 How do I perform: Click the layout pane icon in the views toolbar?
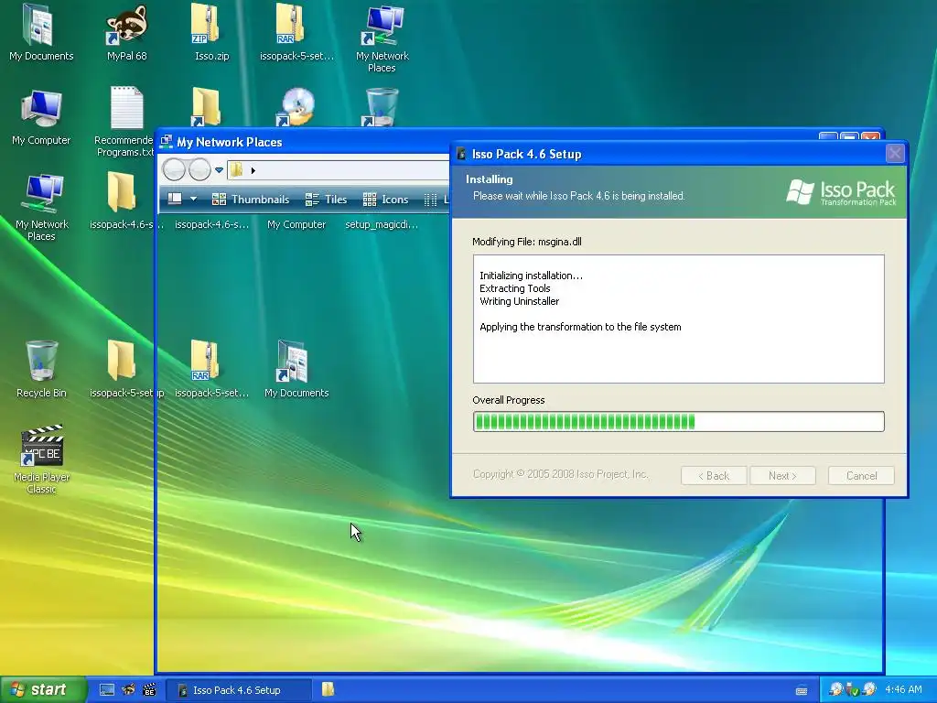pyautogui.click(x=175, y=199)
